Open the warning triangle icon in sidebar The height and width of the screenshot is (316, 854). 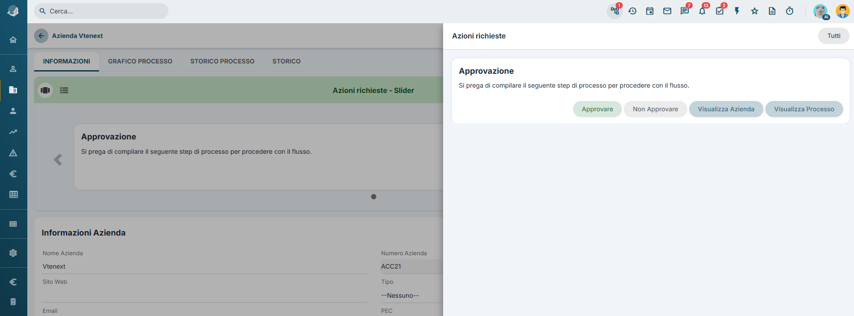click(13, 153)
